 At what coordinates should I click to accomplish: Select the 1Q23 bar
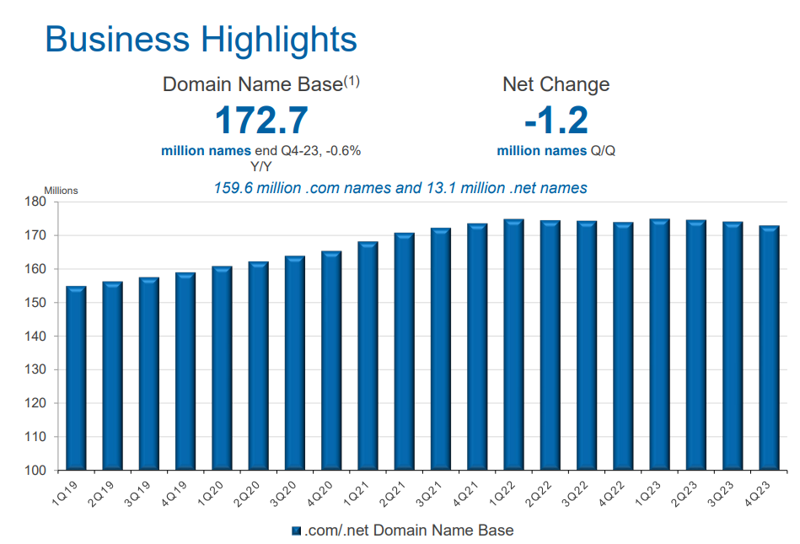660,344
